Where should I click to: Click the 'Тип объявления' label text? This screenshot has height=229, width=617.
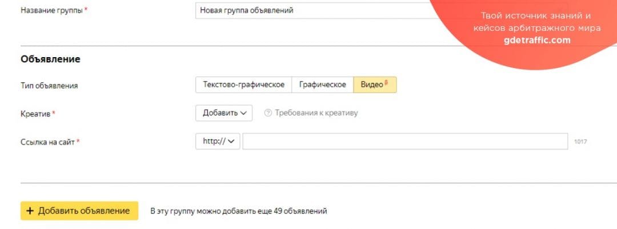coord(49,86)
